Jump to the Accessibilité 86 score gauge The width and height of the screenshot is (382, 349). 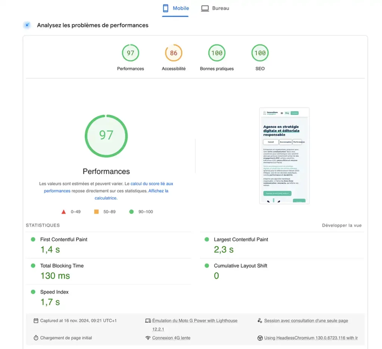174,53
